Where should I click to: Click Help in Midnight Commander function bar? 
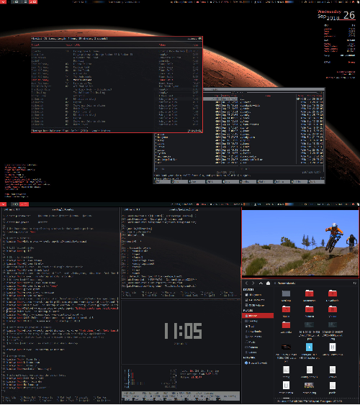click(162, 181)
